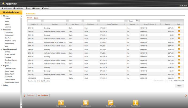Open OmniBase Clearance in the sidebar
188x108 pixels.
11,60
